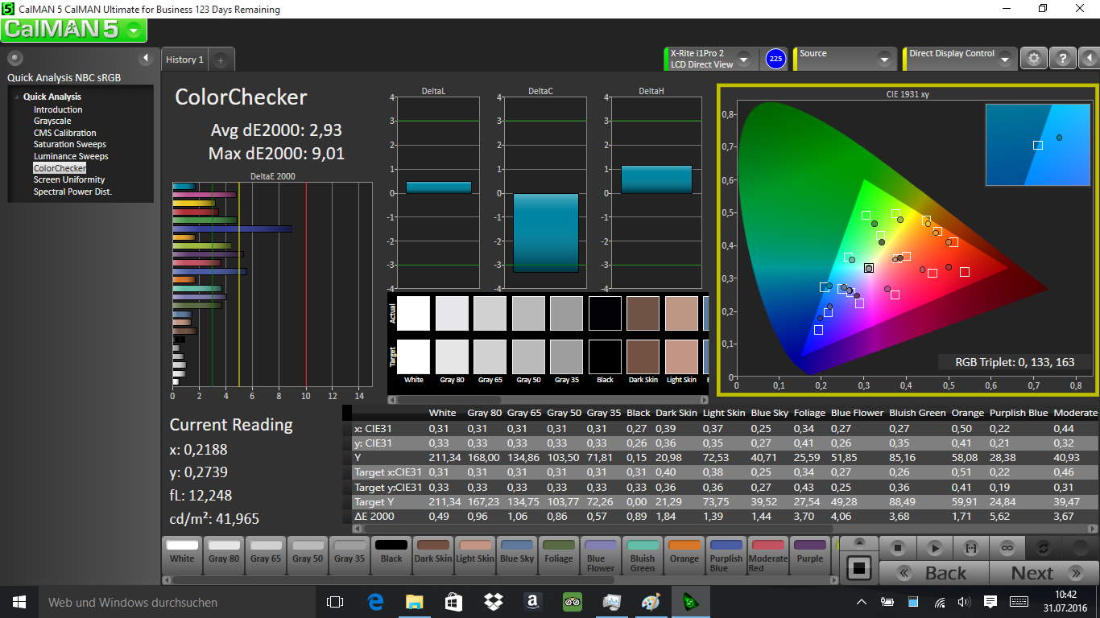The image size is (1100, 618).
Task: Expand the Source dropdown
Action: pyautogui.click(x=884, y=60)
